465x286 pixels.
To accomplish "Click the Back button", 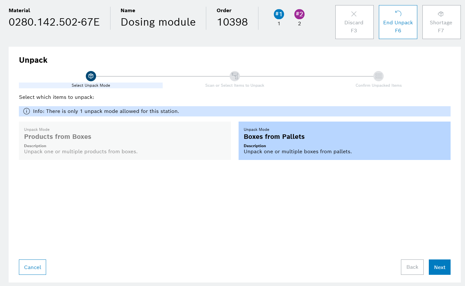I will (x=412, y=267).
